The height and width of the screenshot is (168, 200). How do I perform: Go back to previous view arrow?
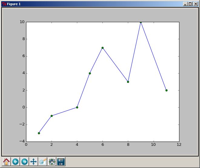(15, 162)
